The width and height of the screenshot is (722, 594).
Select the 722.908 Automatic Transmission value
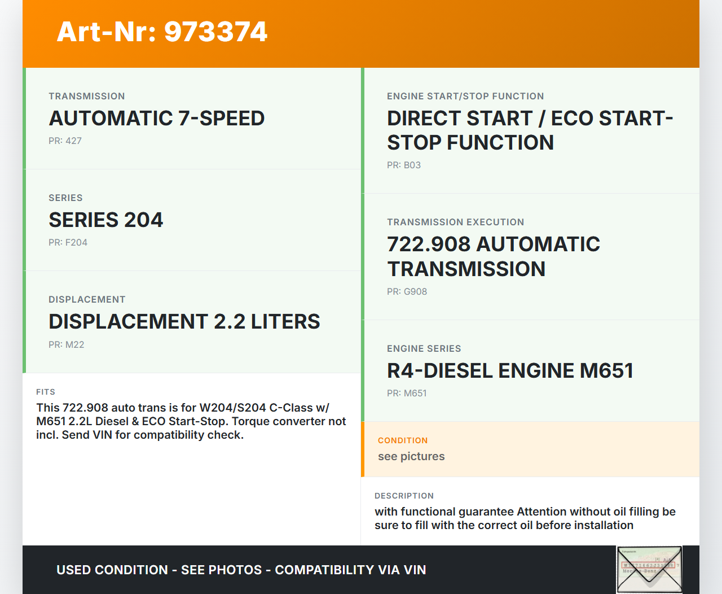click(x=493, y=257)
